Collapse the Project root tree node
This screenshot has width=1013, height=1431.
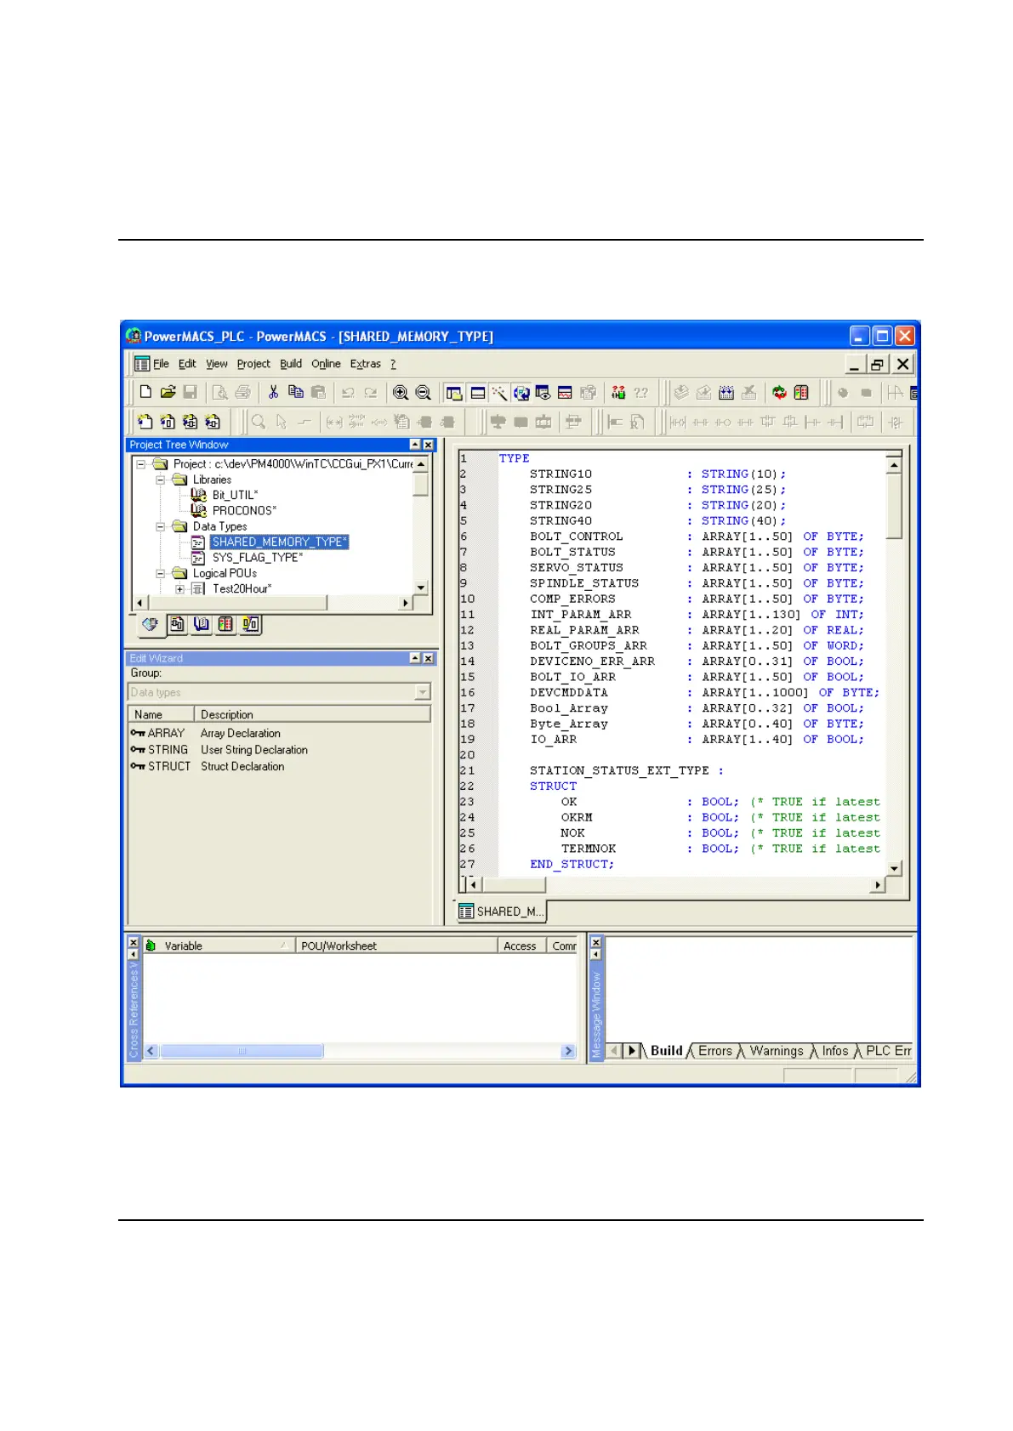coord(141,464)
